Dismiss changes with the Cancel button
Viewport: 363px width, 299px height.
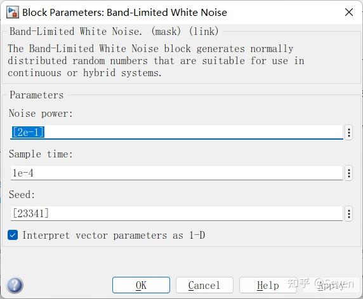(x=204, y=285)
